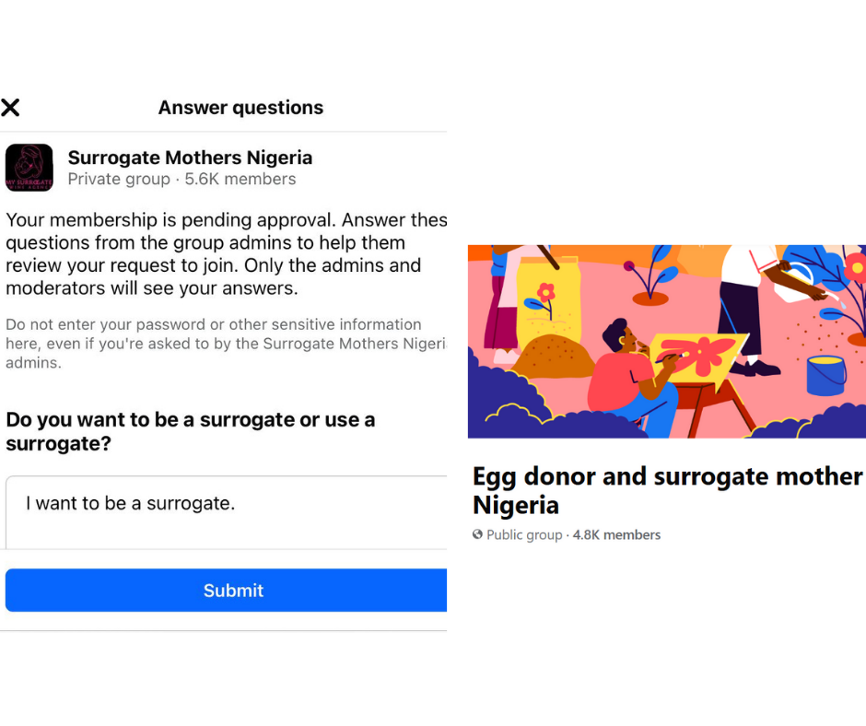
Task: Click the password warning notice text
Action: 221,344
